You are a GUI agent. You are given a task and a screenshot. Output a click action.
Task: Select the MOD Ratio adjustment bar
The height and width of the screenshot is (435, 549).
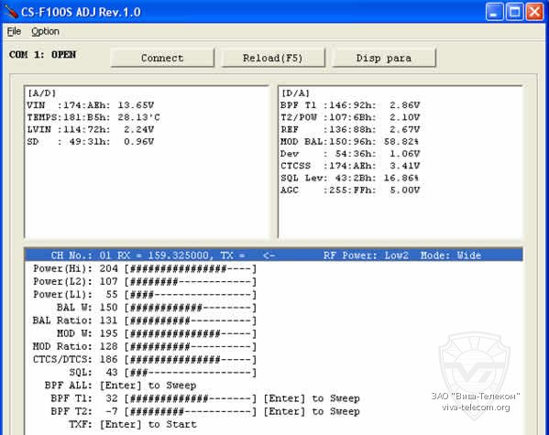(x=191, y=346)
